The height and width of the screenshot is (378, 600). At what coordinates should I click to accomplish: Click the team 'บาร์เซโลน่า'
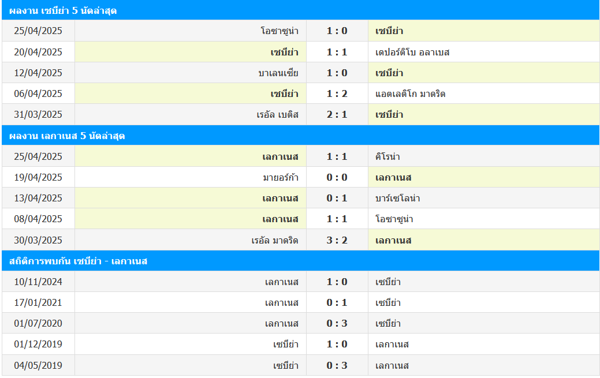(397, 198)
